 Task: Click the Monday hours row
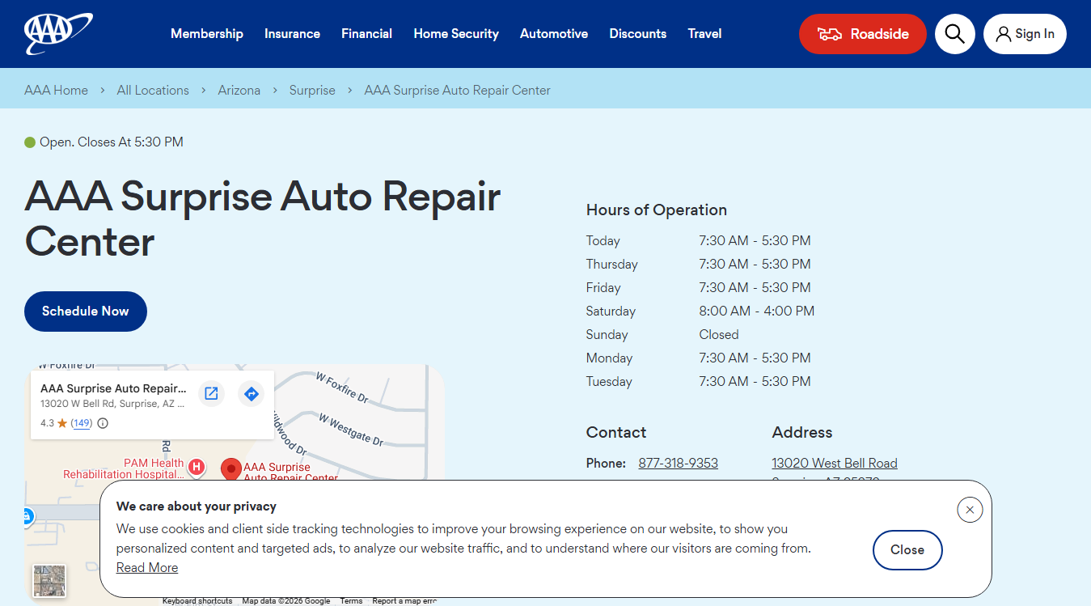tap(699, 358)
